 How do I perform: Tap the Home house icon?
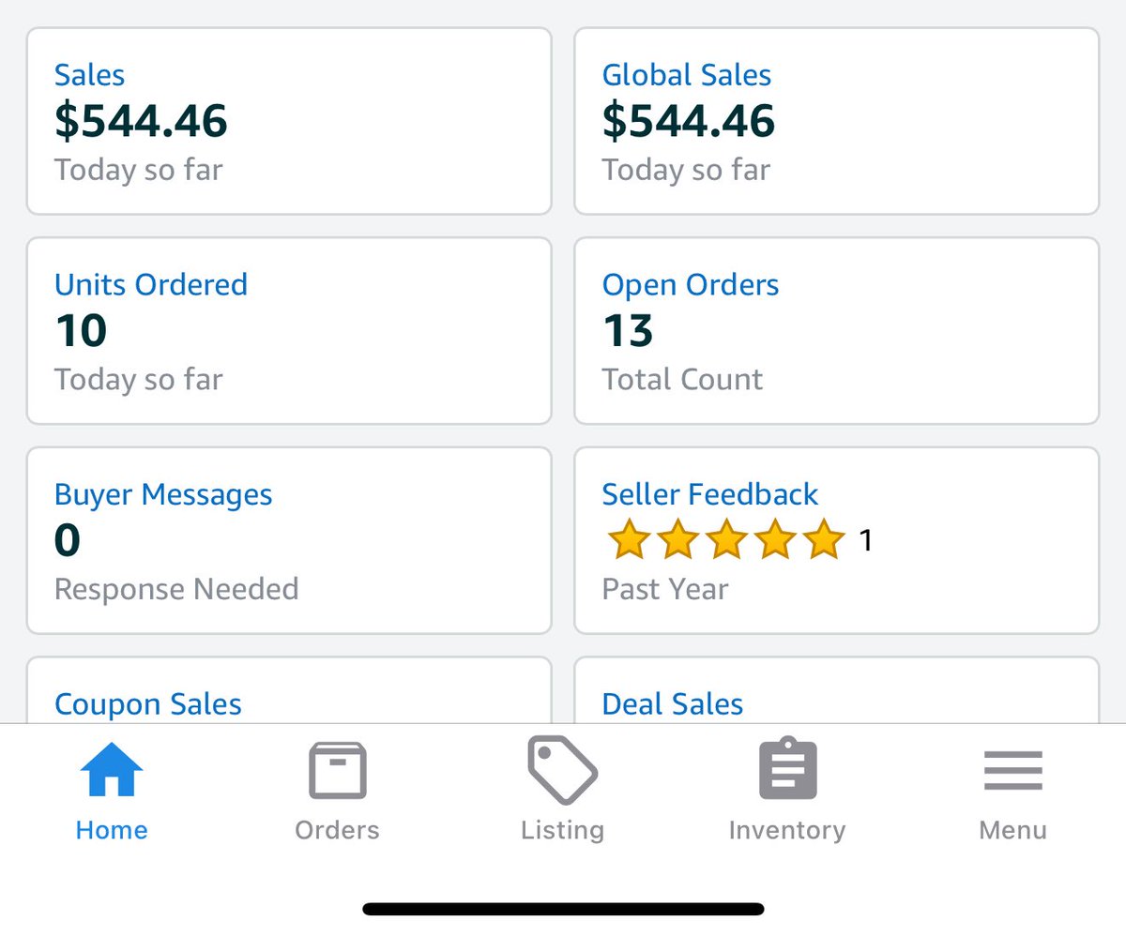pyautogui.click(x=112, y=770)
